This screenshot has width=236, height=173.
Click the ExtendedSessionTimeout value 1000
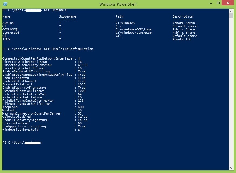(82, 91)
